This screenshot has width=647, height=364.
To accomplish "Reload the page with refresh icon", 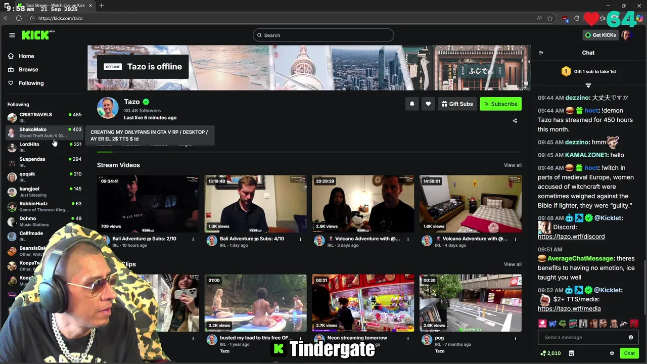I will pos(19,18).
